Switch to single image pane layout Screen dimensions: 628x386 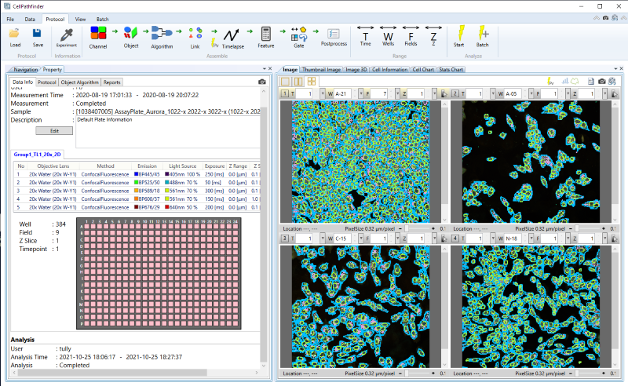286,81
